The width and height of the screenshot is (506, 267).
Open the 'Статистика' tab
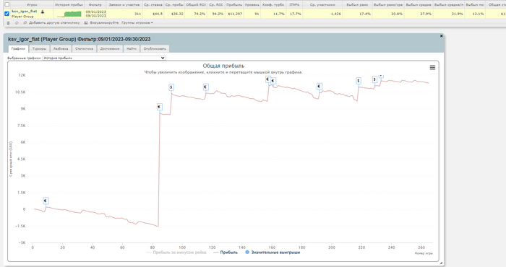coord(85,48)
